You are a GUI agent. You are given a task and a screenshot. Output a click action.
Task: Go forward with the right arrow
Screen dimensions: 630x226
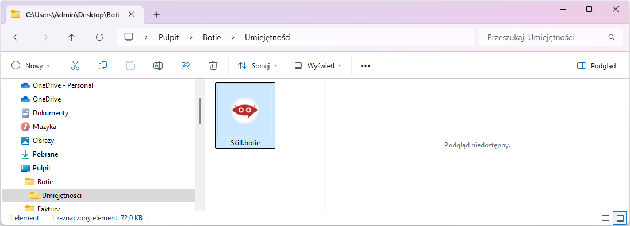[44, 37]
